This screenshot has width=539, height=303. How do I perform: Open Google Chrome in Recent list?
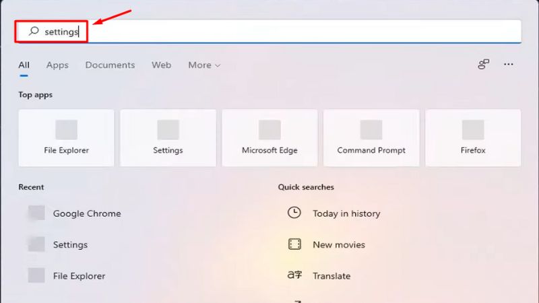[87, 213]
